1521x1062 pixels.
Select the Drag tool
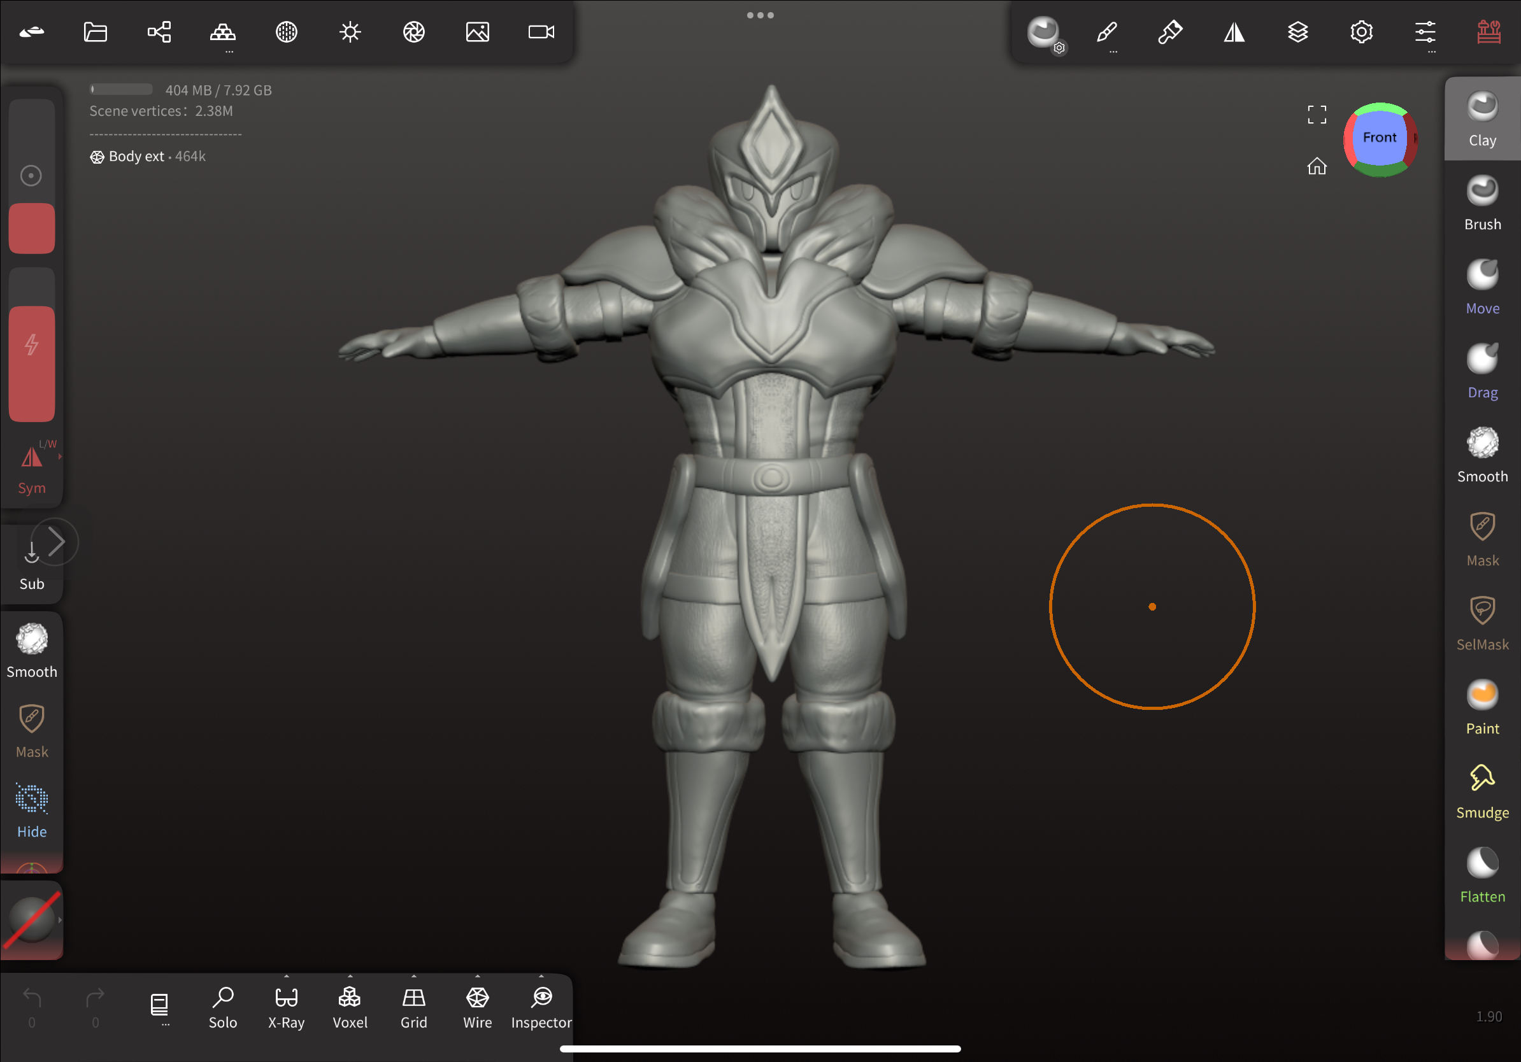coord(1483,371)
